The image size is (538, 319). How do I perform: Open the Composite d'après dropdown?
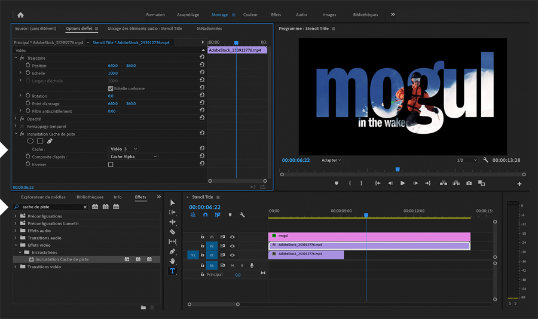click(x=133, y=157)
